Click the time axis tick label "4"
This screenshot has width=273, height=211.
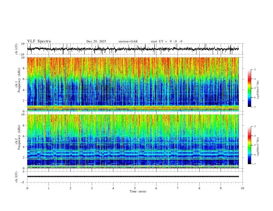coord(113,188)
